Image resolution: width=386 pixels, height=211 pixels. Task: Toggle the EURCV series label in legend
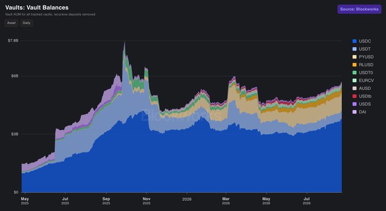tap(366, 81)
